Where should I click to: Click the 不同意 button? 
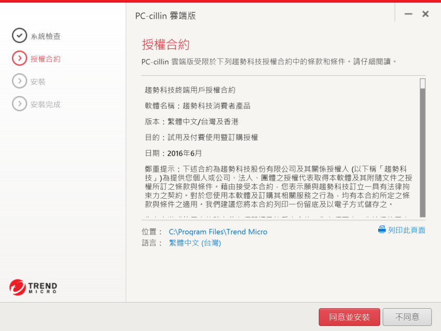pyautogui.click(x=407, y=317)
